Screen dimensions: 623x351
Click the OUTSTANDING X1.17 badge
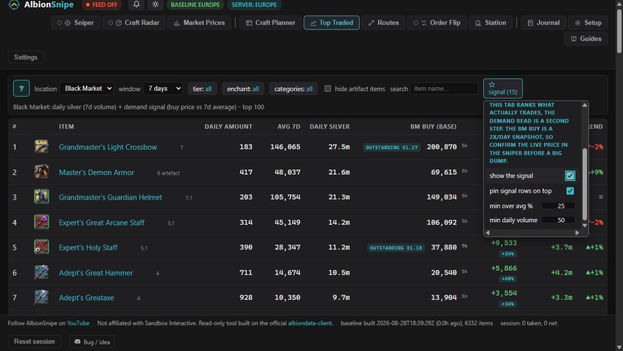392,147
